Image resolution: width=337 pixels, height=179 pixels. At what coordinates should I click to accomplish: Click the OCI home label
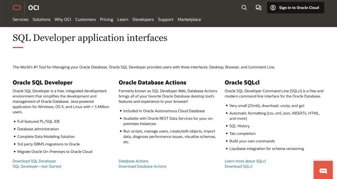pos(33,8)
